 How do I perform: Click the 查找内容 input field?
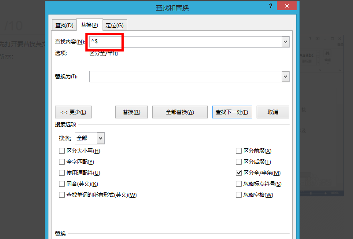pyautogui.click(x=185, y=42)
